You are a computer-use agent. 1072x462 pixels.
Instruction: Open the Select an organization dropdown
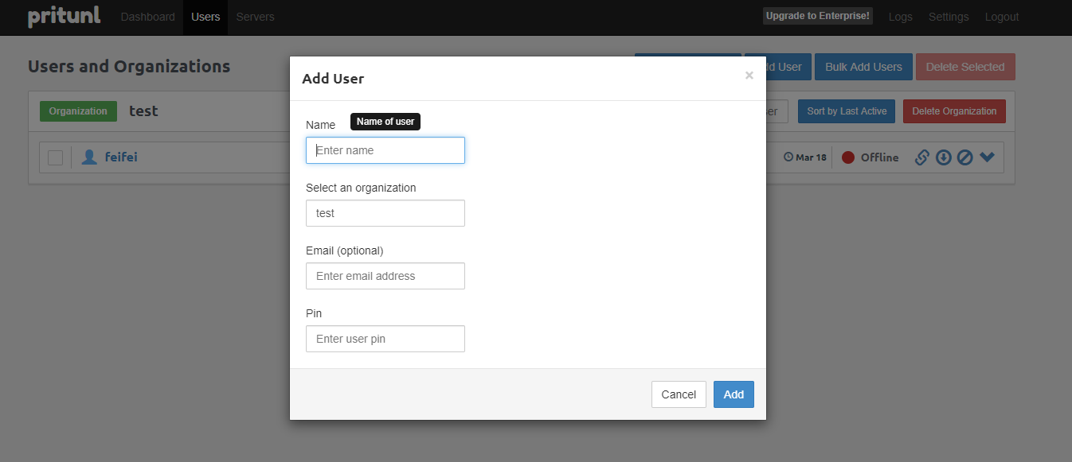pos(385,213)
